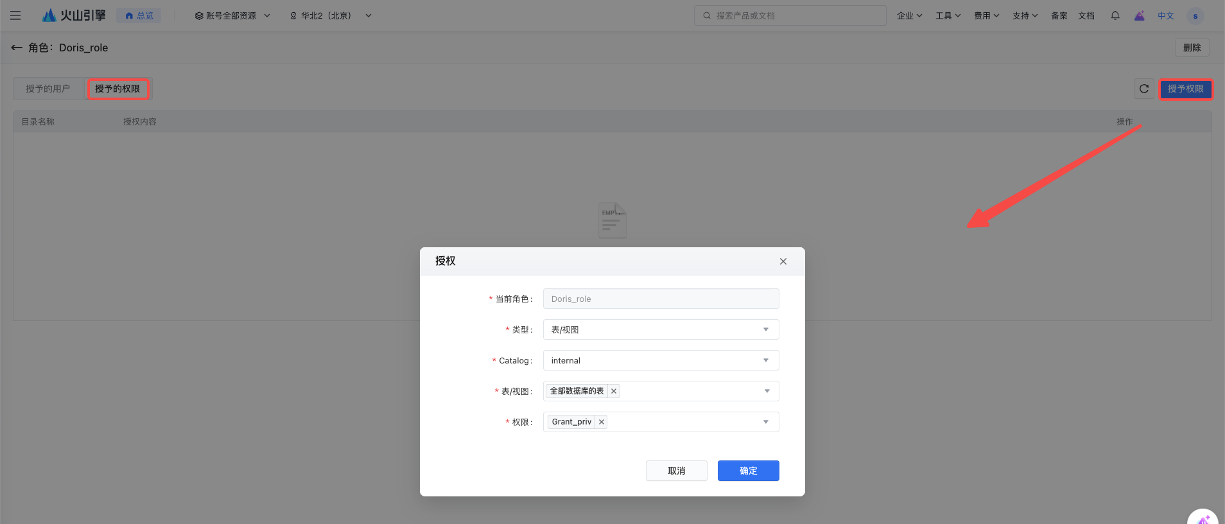
Task: Go back using the arrow beside role name
Action: [x=17, y=48]
